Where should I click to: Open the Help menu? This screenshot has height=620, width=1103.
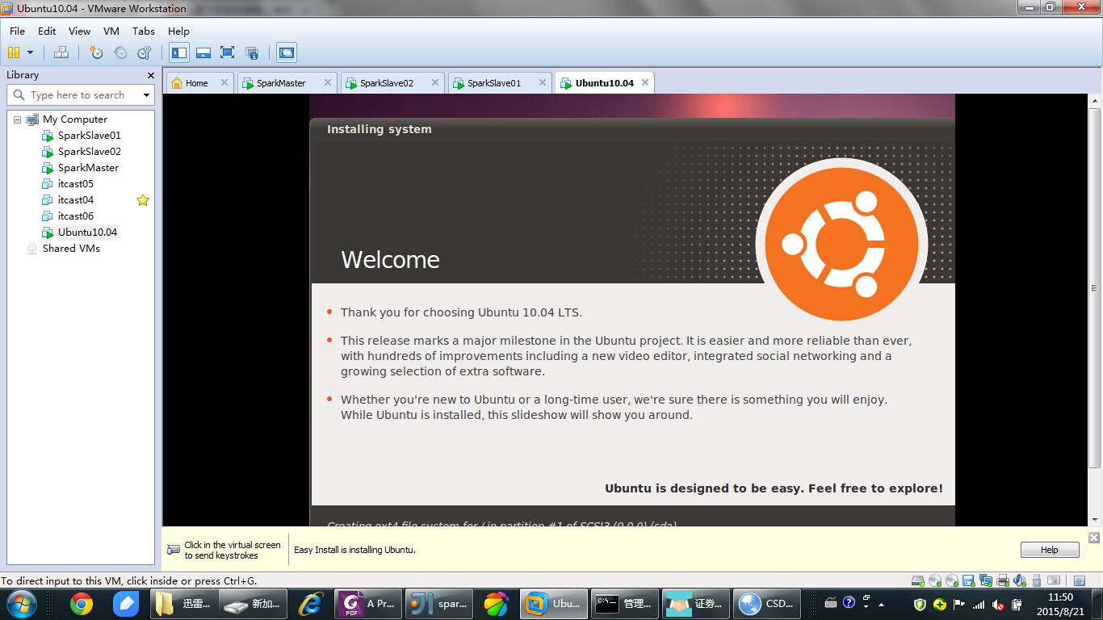pyautogui.click(x=178, y=31)
